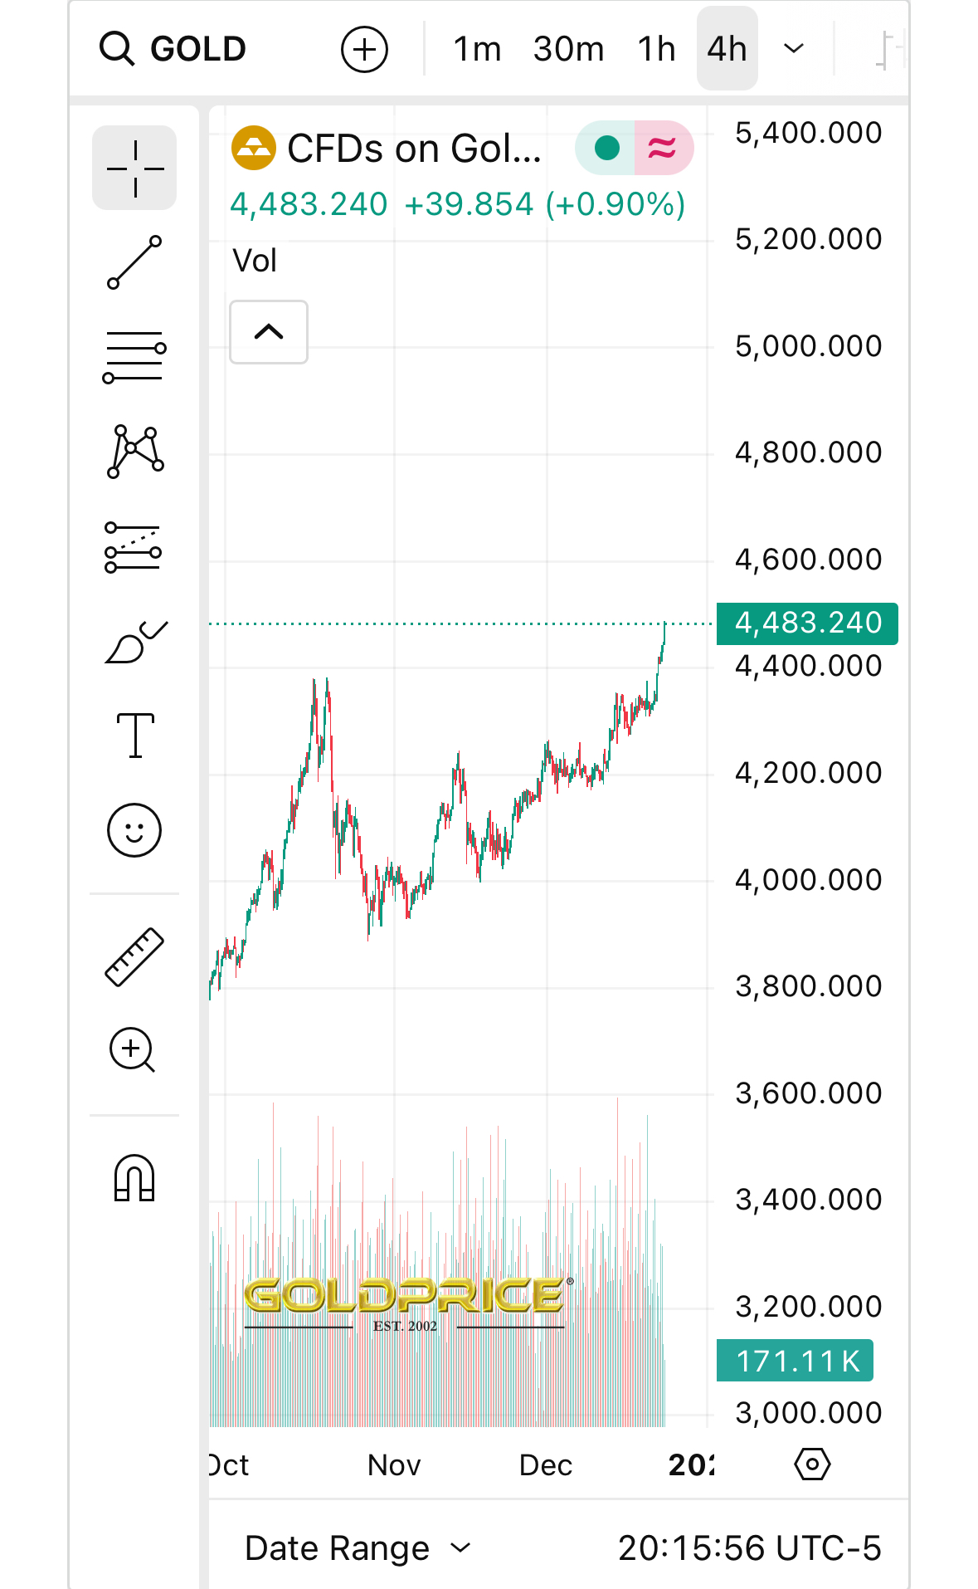
Task: Open the GOLD symbol search
Action: 173,49
